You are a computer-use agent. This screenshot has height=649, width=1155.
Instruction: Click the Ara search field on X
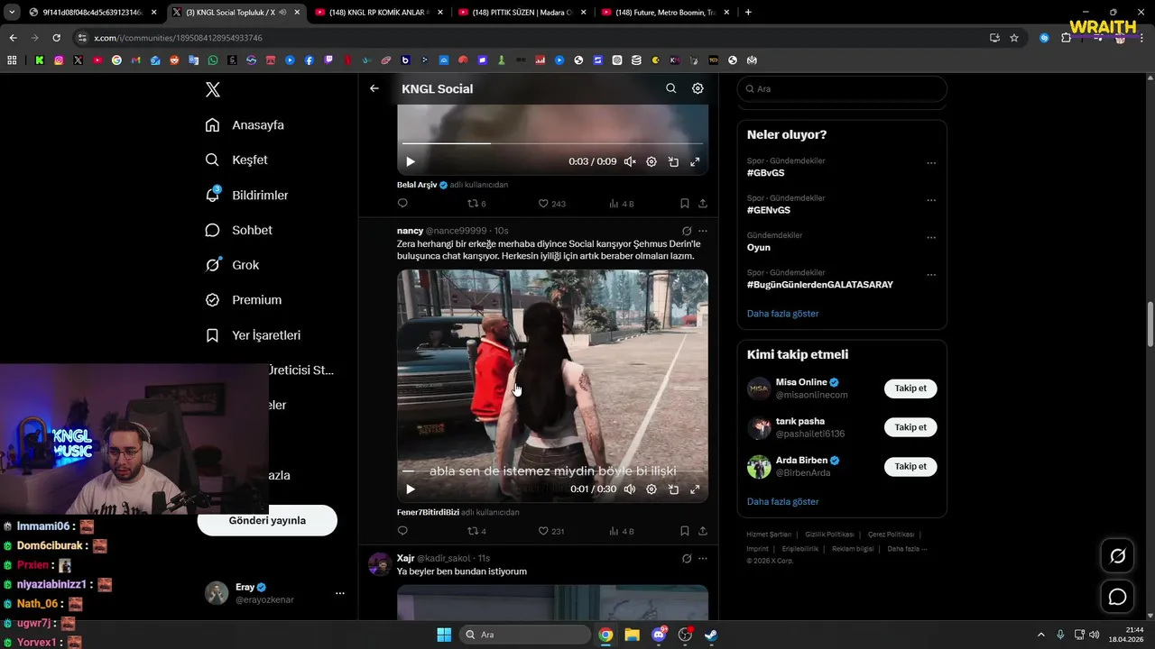pyautogui.click(x=842, y=88)
